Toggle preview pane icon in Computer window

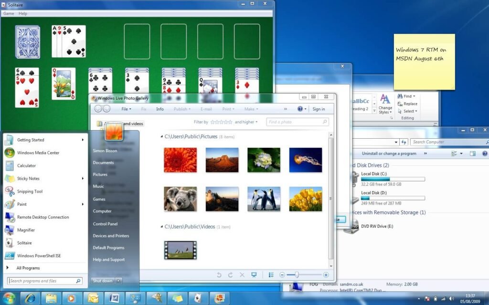pos(473,153)
